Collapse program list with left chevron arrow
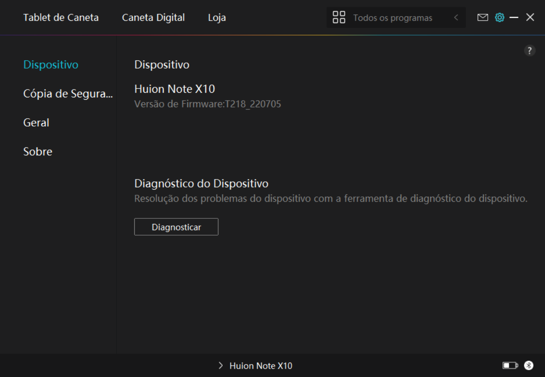This screenshot has height=377, width=545. 456,18
